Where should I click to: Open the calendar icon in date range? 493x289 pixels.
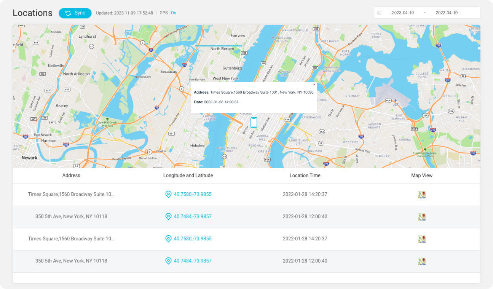tap(379, 13)
